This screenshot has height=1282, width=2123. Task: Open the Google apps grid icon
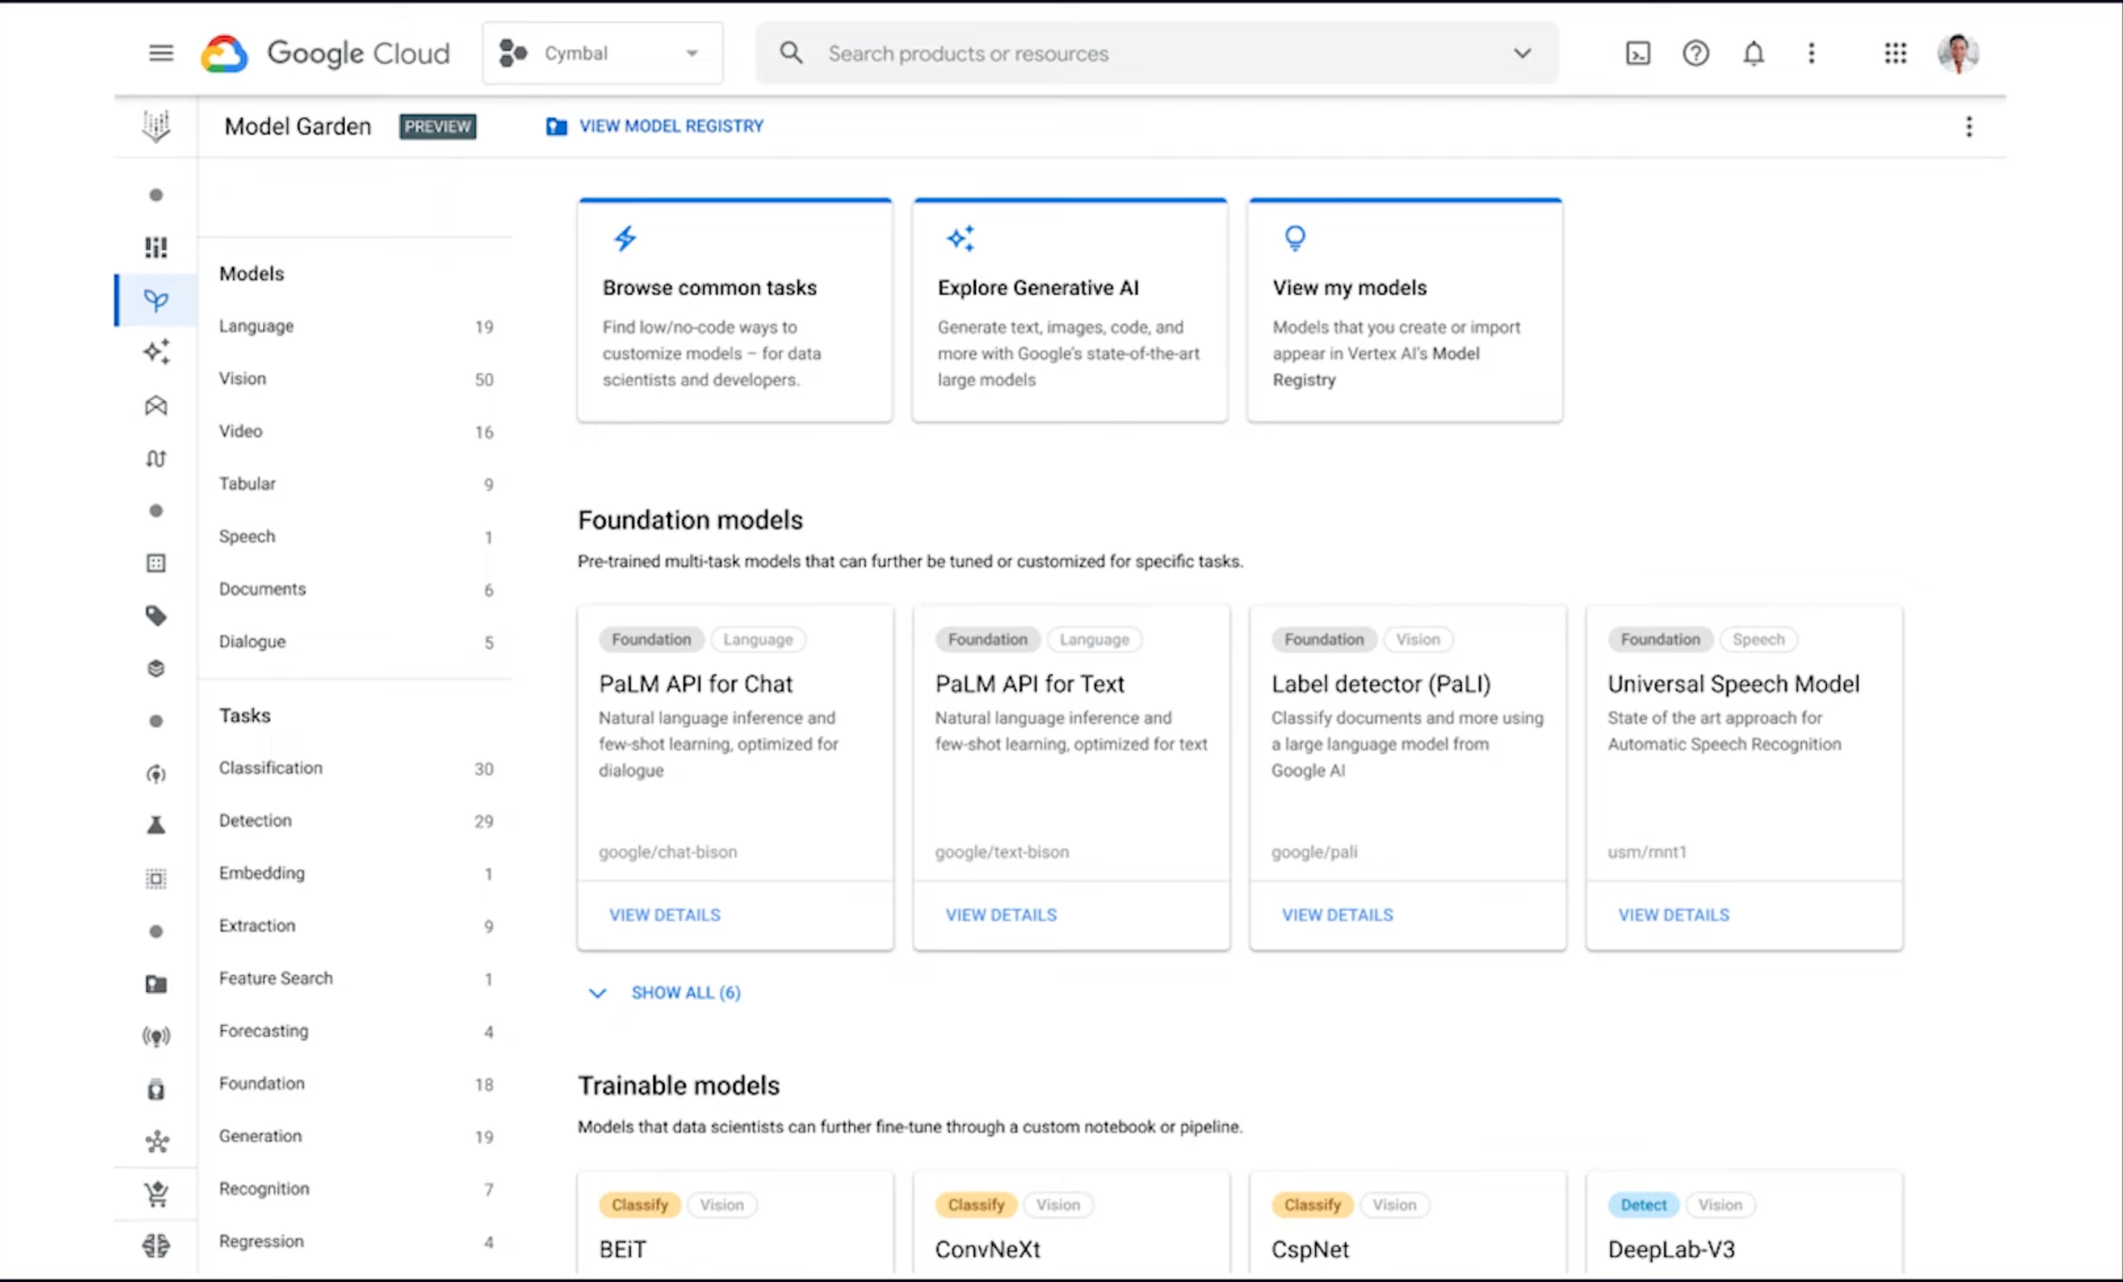coord(1895,53)
